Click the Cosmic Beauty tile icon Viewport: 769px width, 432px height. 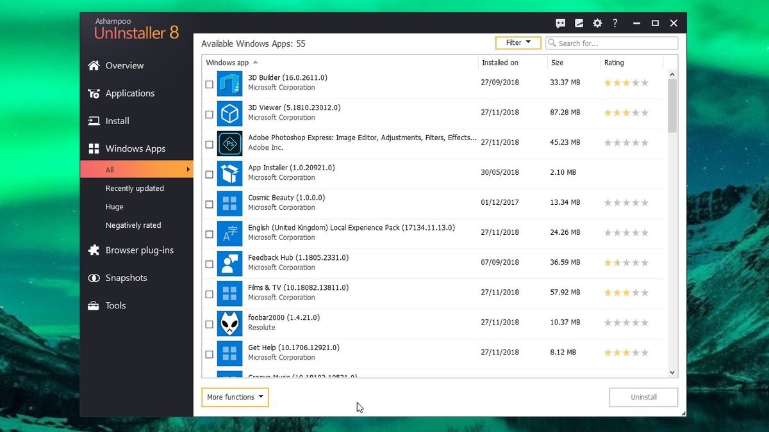(229, 204)
